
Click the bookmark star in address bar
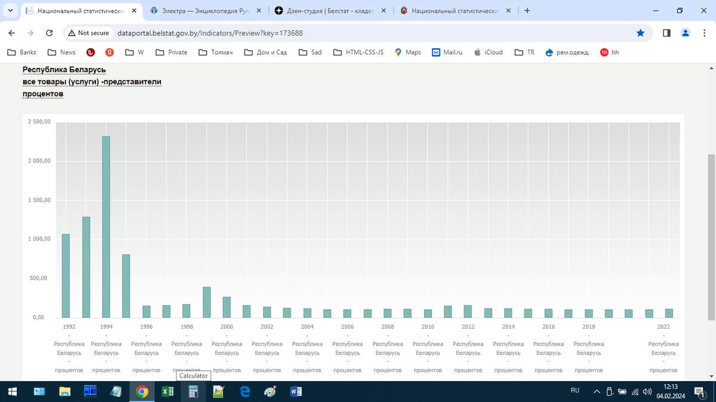coord(640,33)
